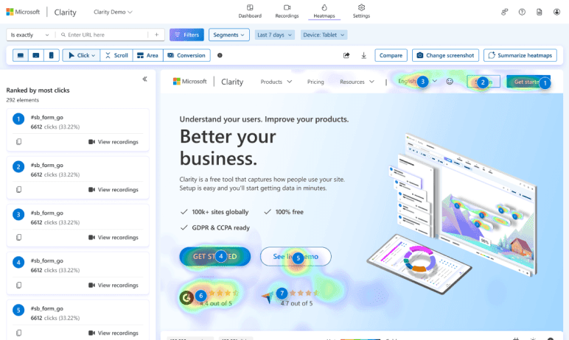Image resolution: width=569 pixels, height=340 pixels.
Task: Open the Click heatmap type dropdown
Action: (81, 55)
